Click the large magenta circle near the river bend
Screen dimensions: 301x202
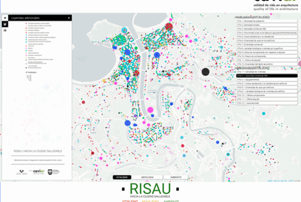point(150,110)
